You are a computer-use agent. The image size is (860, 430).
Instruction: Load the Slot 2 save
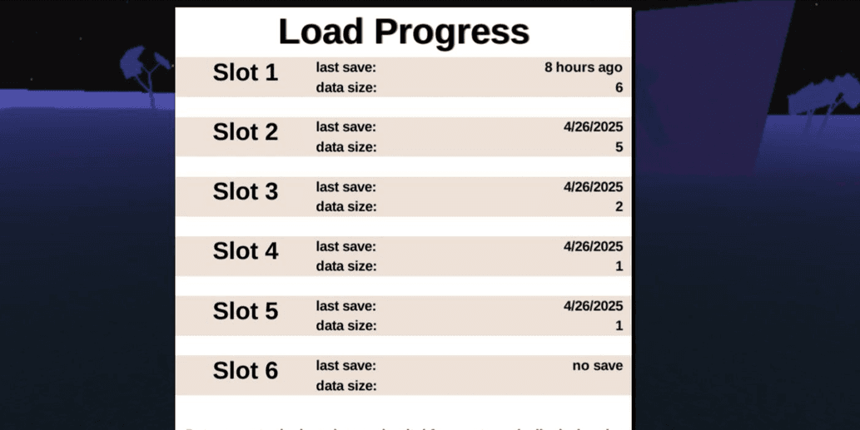[x=403, y=137]
